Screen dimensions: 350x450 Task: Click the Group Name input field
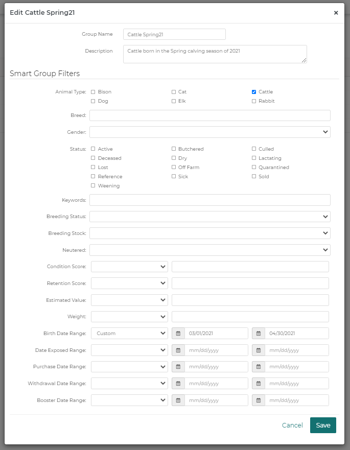click(x=174, y=34)
